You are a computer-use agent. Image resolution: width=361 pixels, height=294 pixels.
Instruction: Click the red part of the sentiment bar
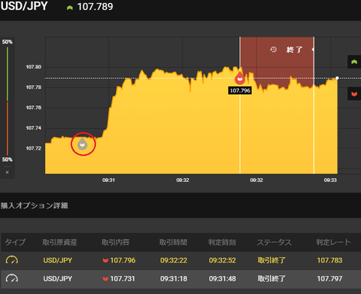pos(8,129)
